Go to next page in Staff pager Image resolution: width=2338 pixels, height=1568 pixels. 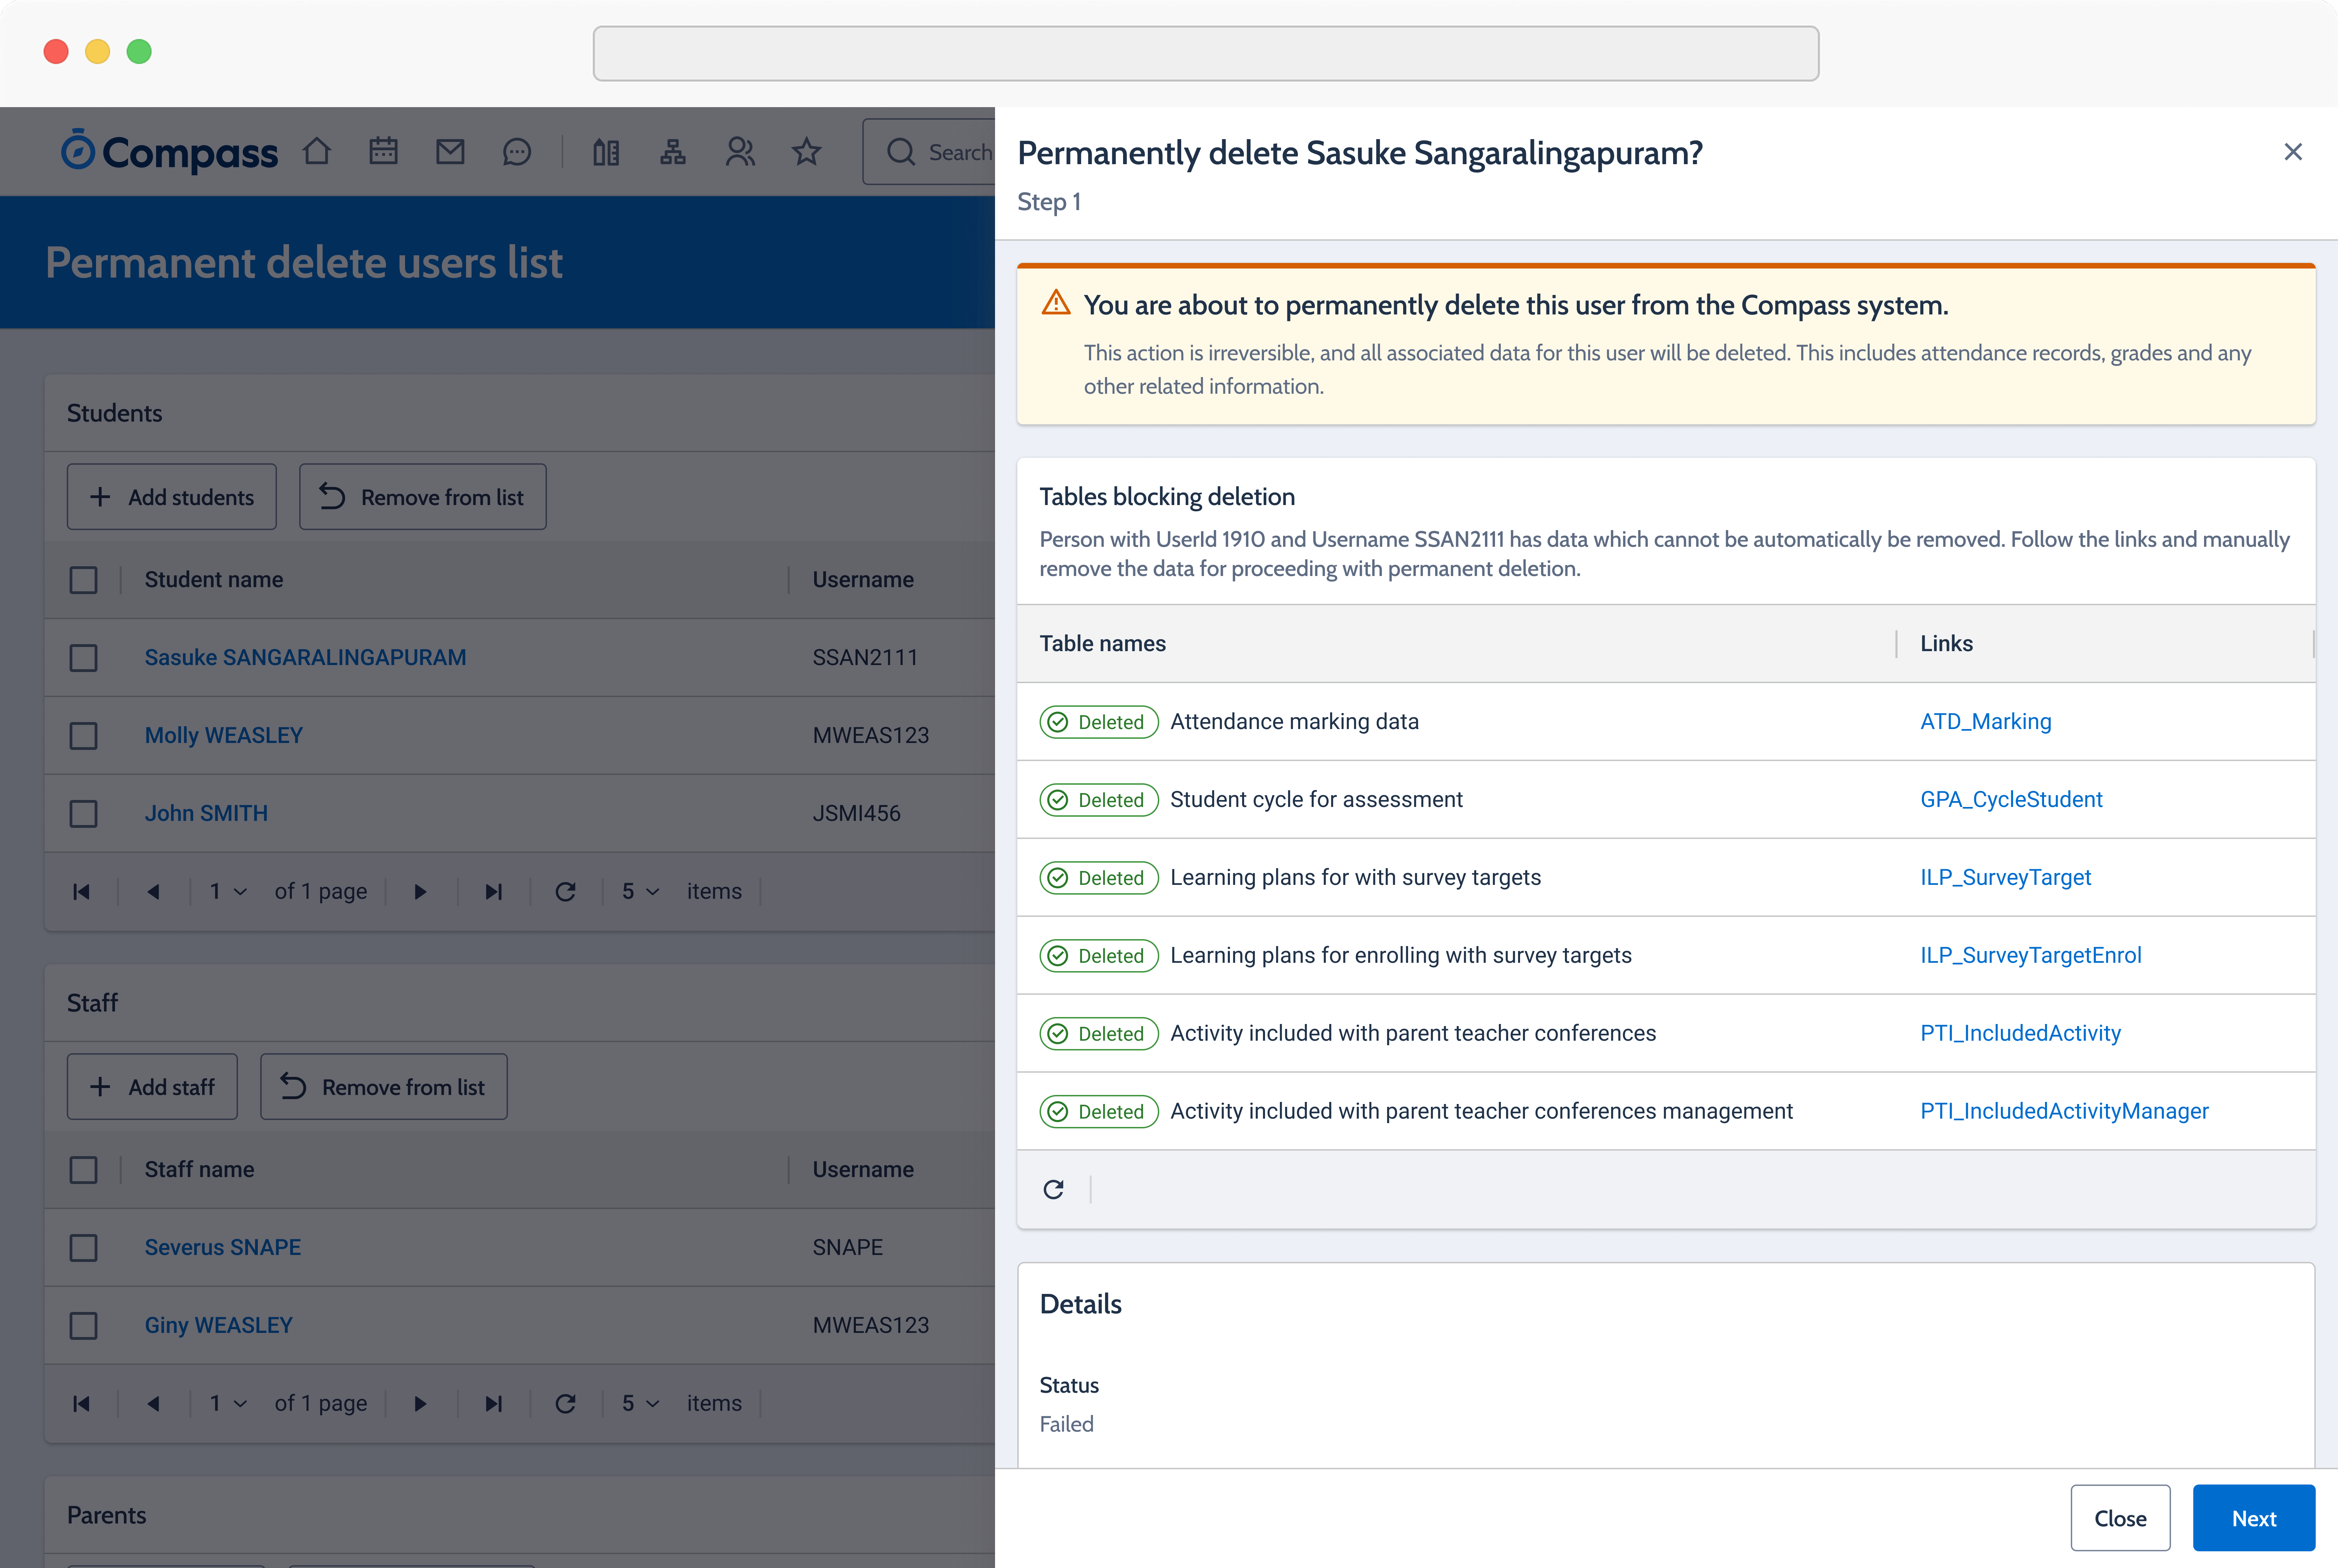[x=420, y=1403]
